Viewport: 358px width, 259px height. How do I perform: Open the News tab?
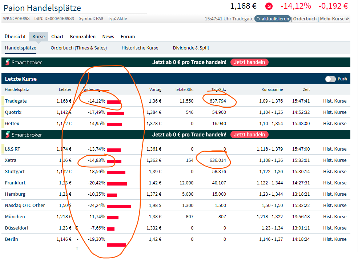pos(108,37)
